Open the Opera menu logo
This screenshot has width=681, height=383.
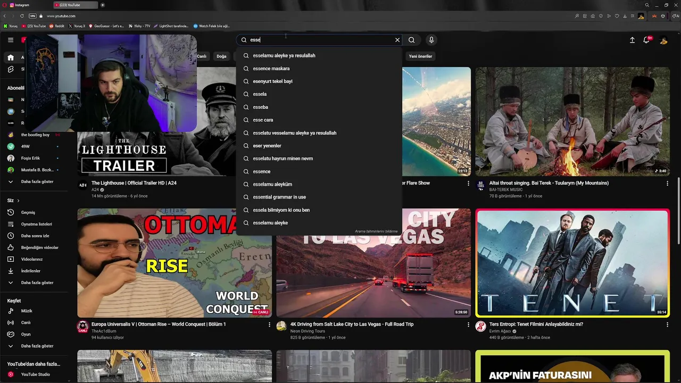click(x=4, y=5)
